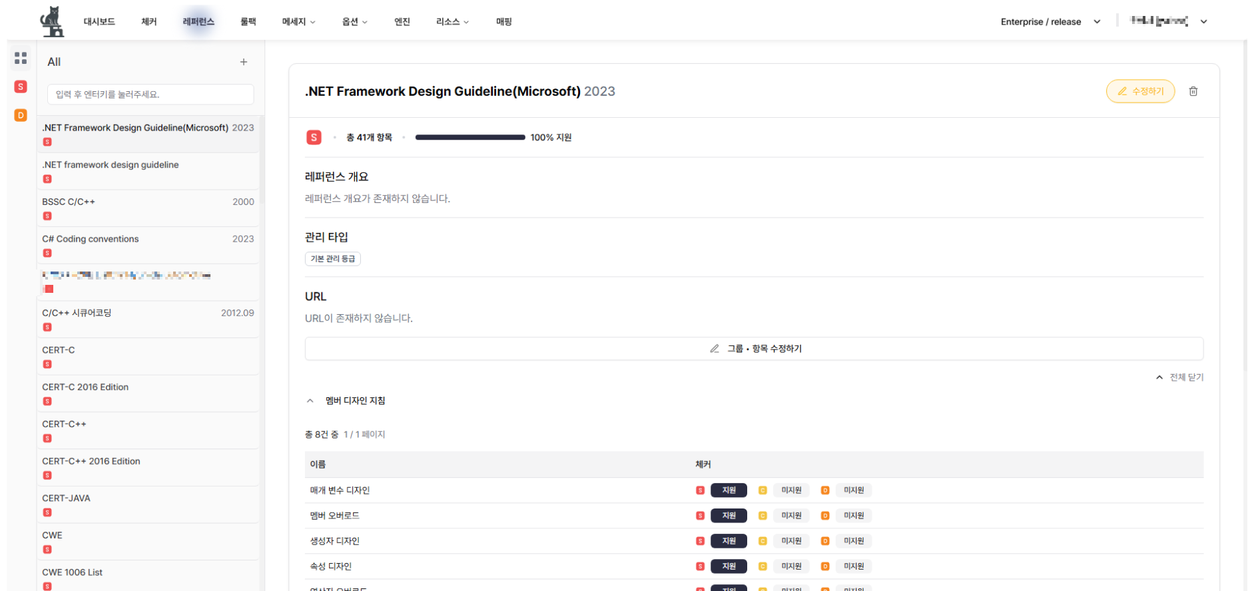Click 속성 디자인 row name

tap(330, 566)
